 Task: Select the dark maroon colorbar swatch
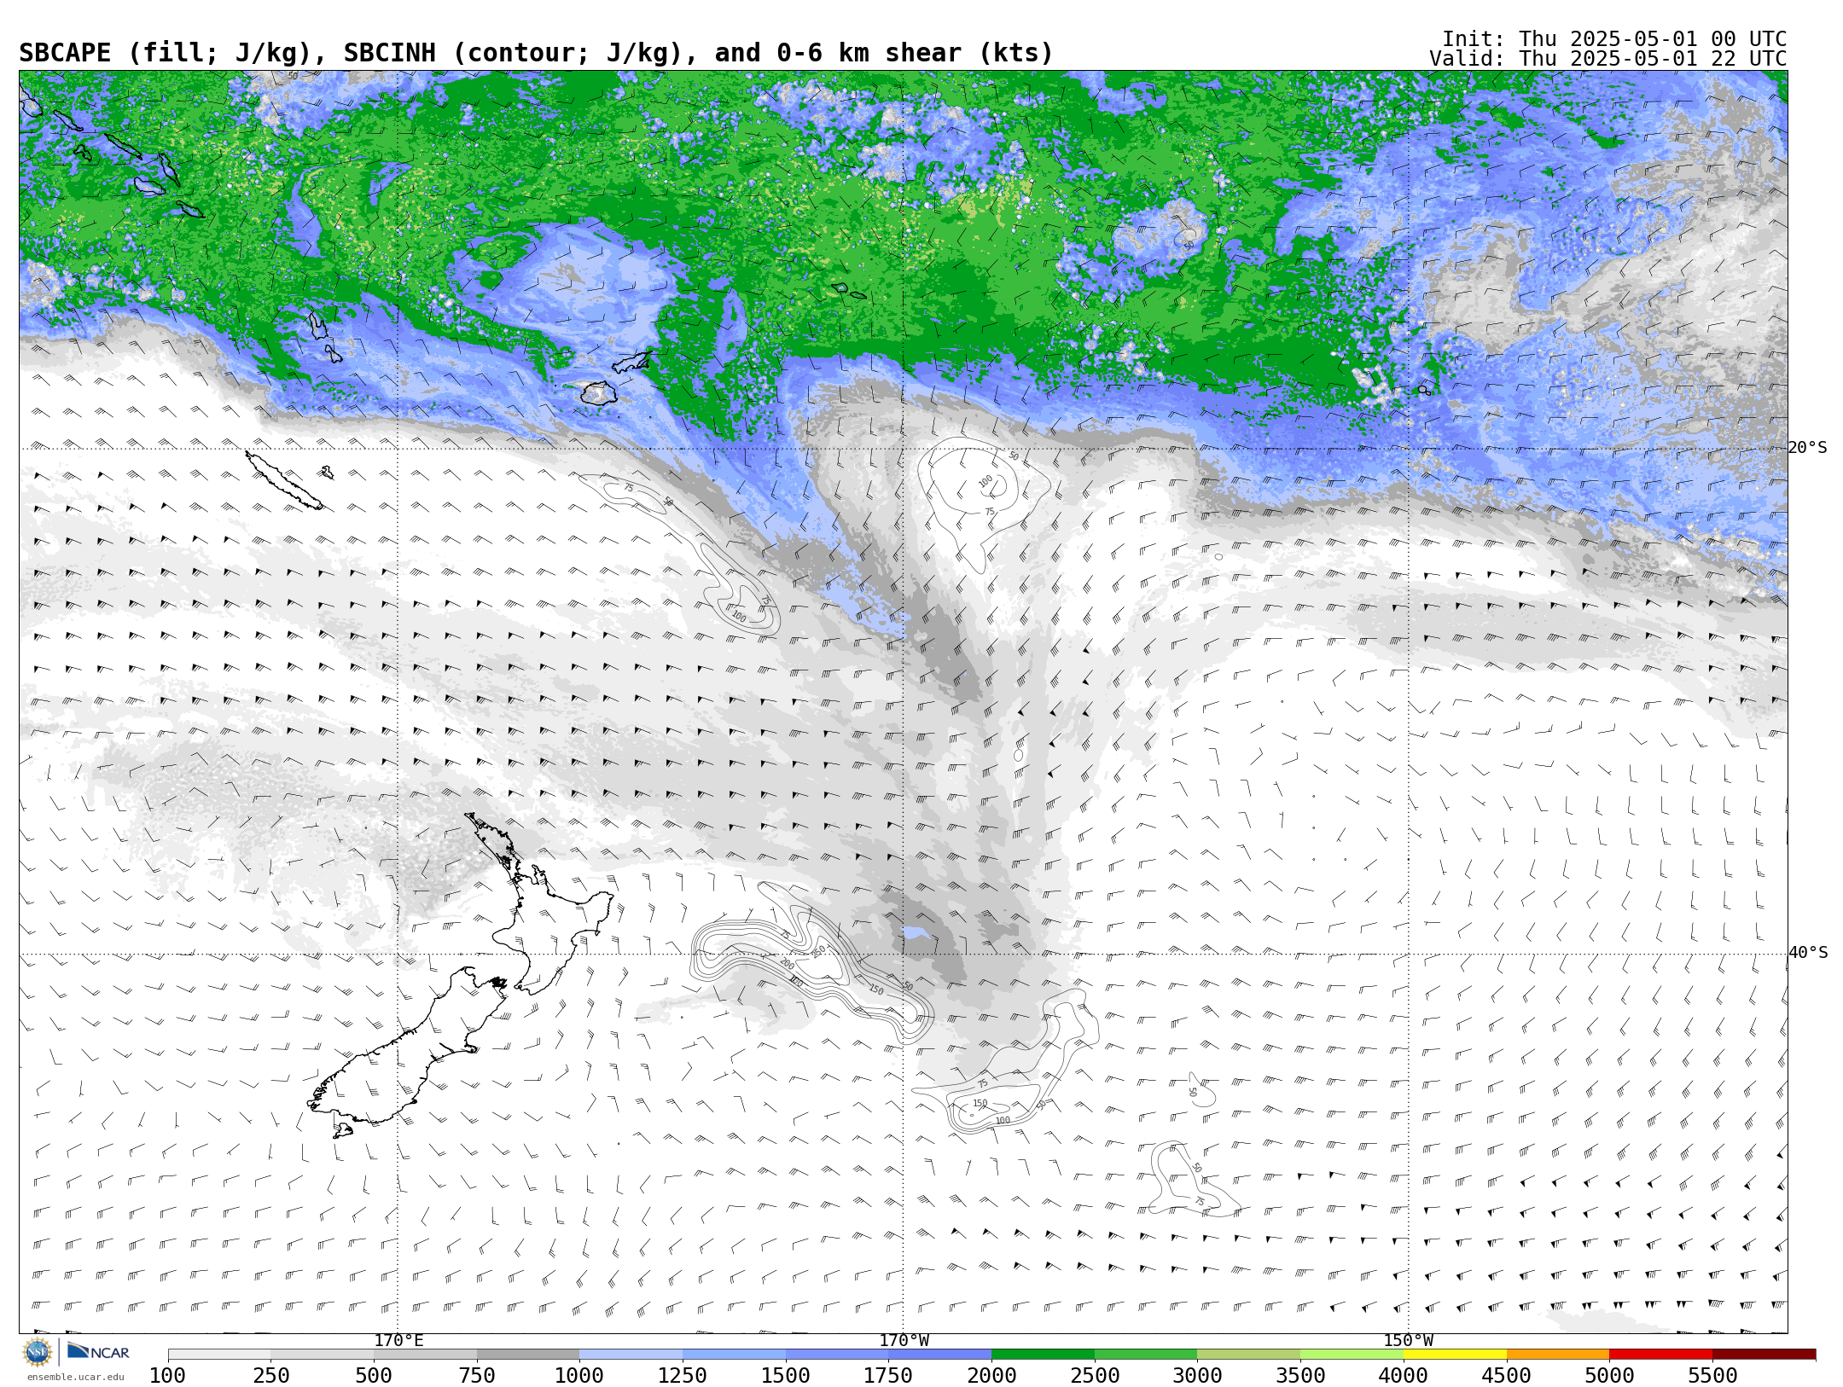pyautogui.click(x=1764, y=1355)
